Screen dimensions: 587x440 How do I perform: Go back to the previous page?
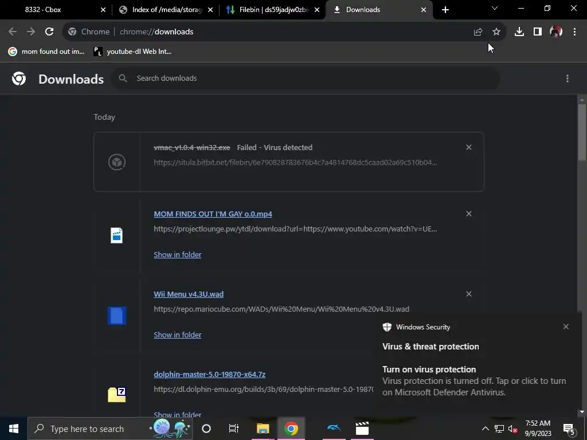point(13,32)
